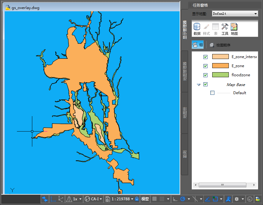
Task: Toggle the grid display icon in status bar
Action: point(154,199)
